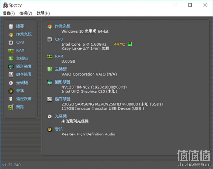The height and width of the screenshot is (169, 213).
Task: Click the 音訊 speaker icon in sidebar
Action: (x=11, y=91)
